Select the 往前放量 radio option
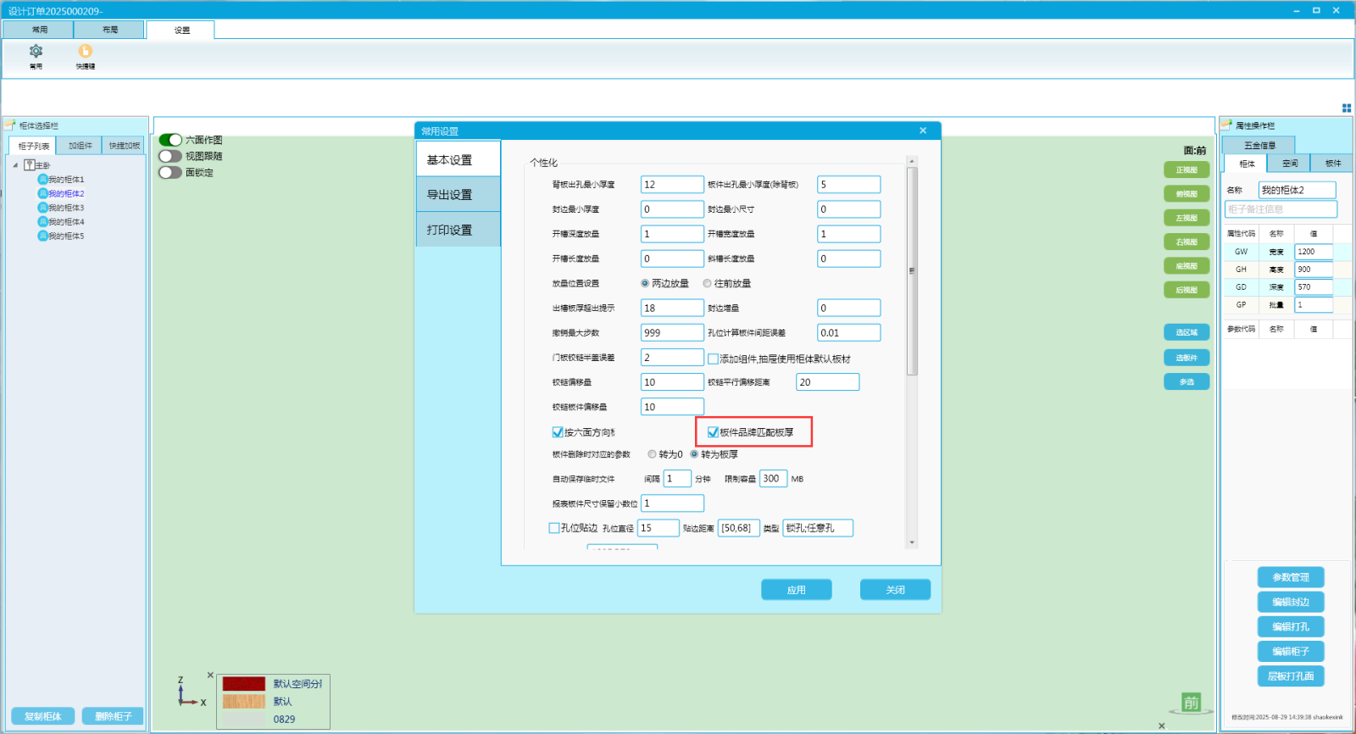The image size is (1356, 734). (707, 284)
